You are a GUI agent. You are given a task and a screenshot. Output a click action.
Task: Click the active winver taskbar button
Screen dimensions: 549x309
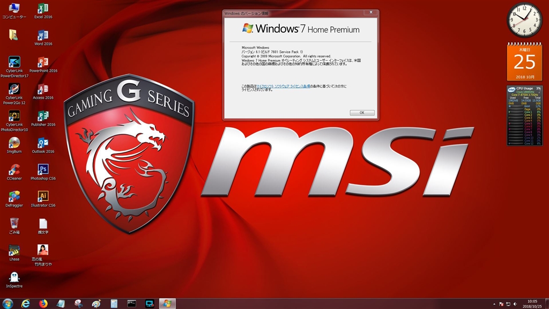[x=167, y=304]
